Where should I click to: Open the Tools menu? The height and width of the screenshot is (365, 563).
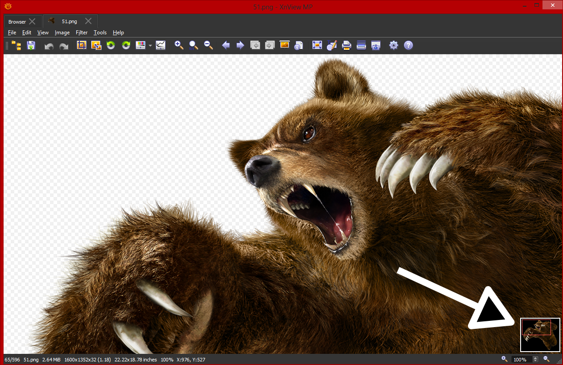pyautogui.click(x=100, y=33)
